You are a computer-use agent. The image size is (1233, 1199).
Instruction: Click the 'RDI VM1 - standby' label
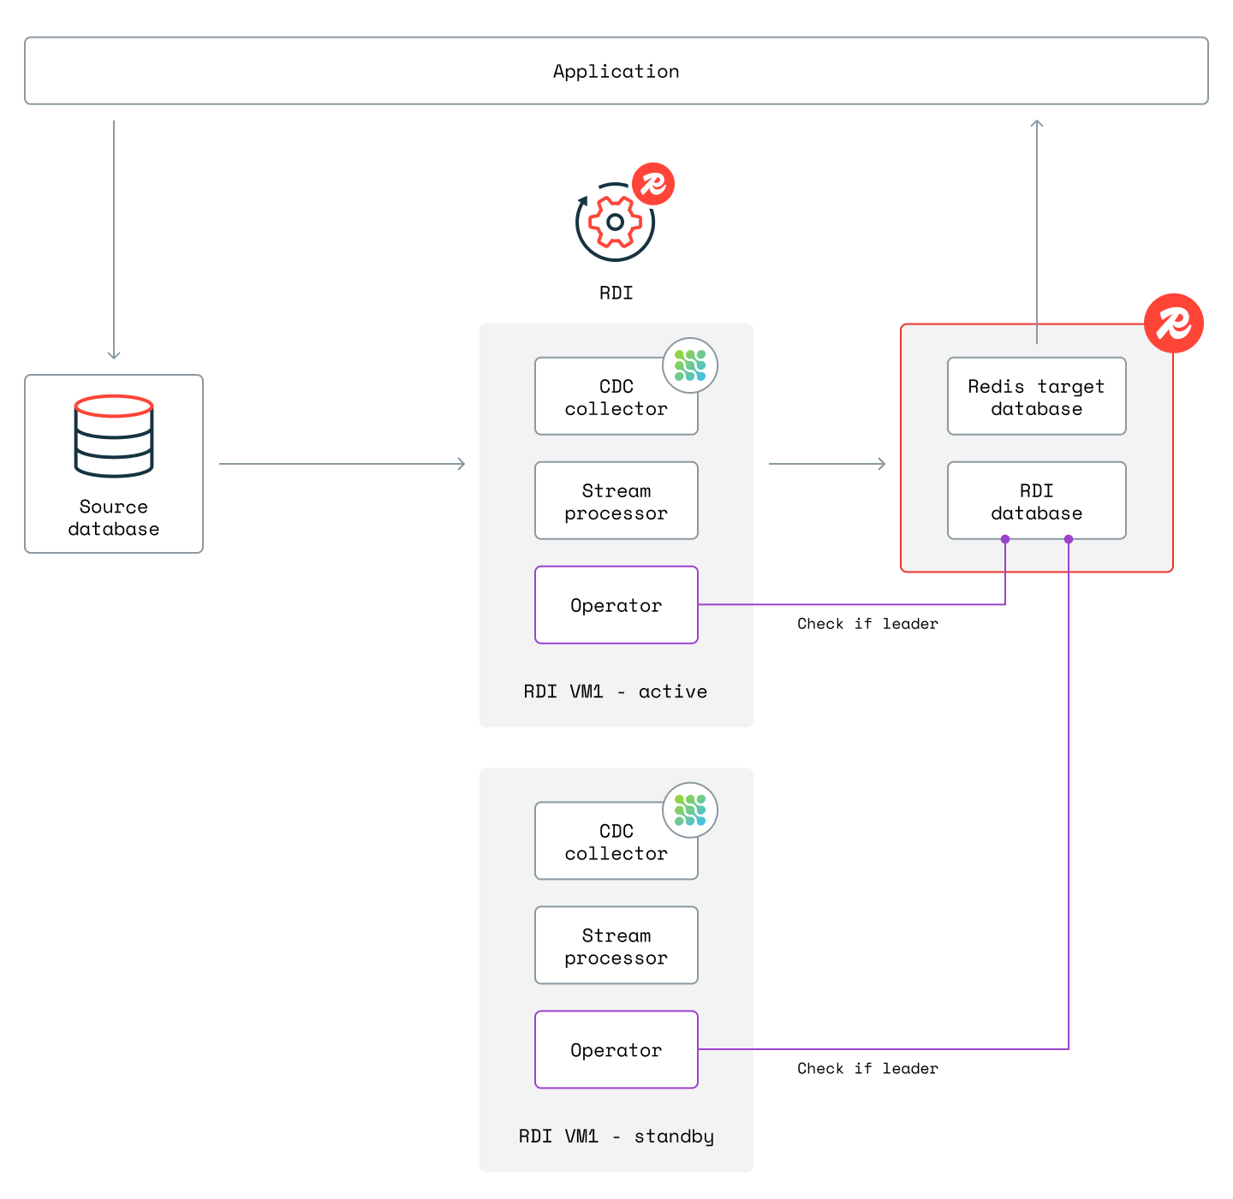tap(616, 1137)
